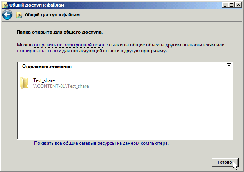244x172 pixels.
Task: Click the Папка открыта для общего доступа heading
Action: click(x=60, y=32)
